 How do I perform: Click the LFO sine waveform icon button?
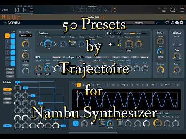pos(76,124)
